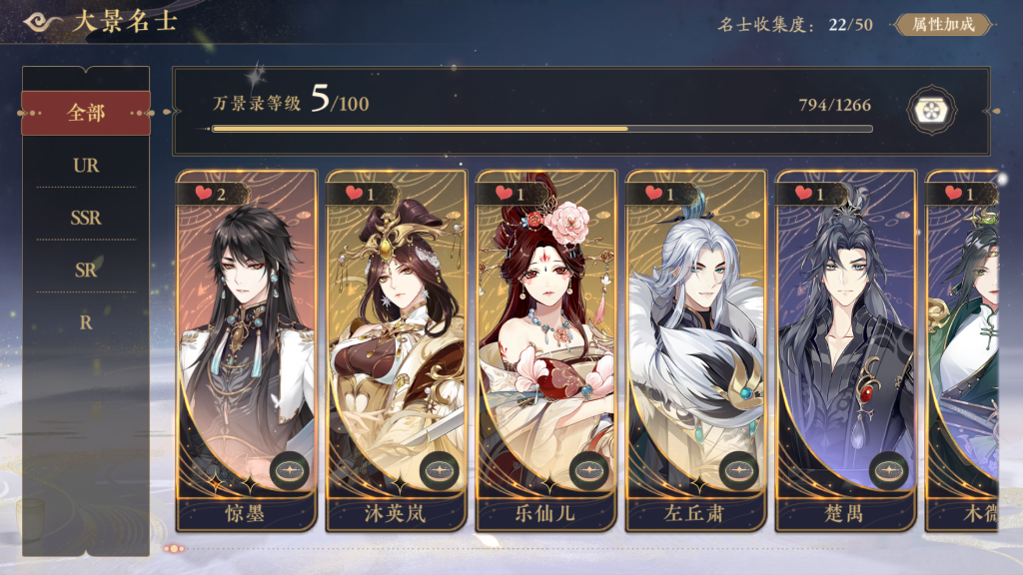The height and width of the screenshot is (575, 1023).
Task: Tap the compass badge on 左丘肃's card
Action: [x=738, y=470]
